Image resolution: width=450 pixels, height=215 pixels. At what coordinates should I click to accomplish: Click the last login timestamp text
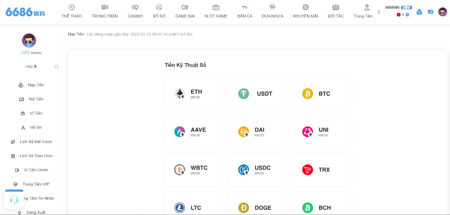click(x=139, y=34)
